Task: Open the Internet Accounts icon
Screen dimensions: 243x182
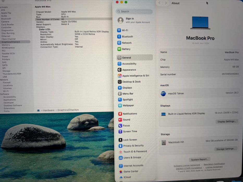Action: click(x=121, y=166)
